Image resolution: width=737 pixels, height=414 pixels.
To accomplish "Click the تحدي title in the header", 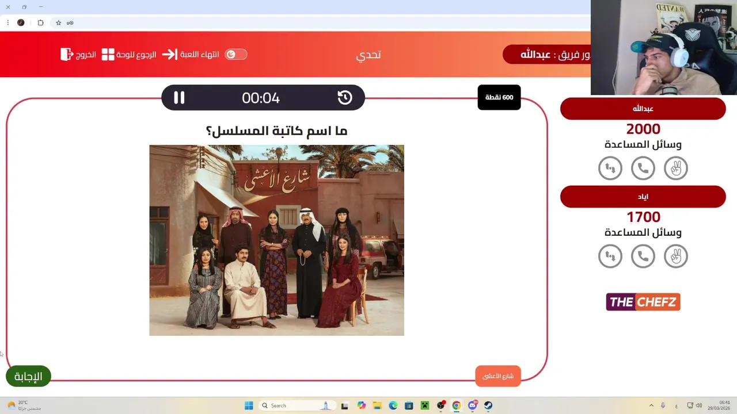I will click(x=368, y=55).
